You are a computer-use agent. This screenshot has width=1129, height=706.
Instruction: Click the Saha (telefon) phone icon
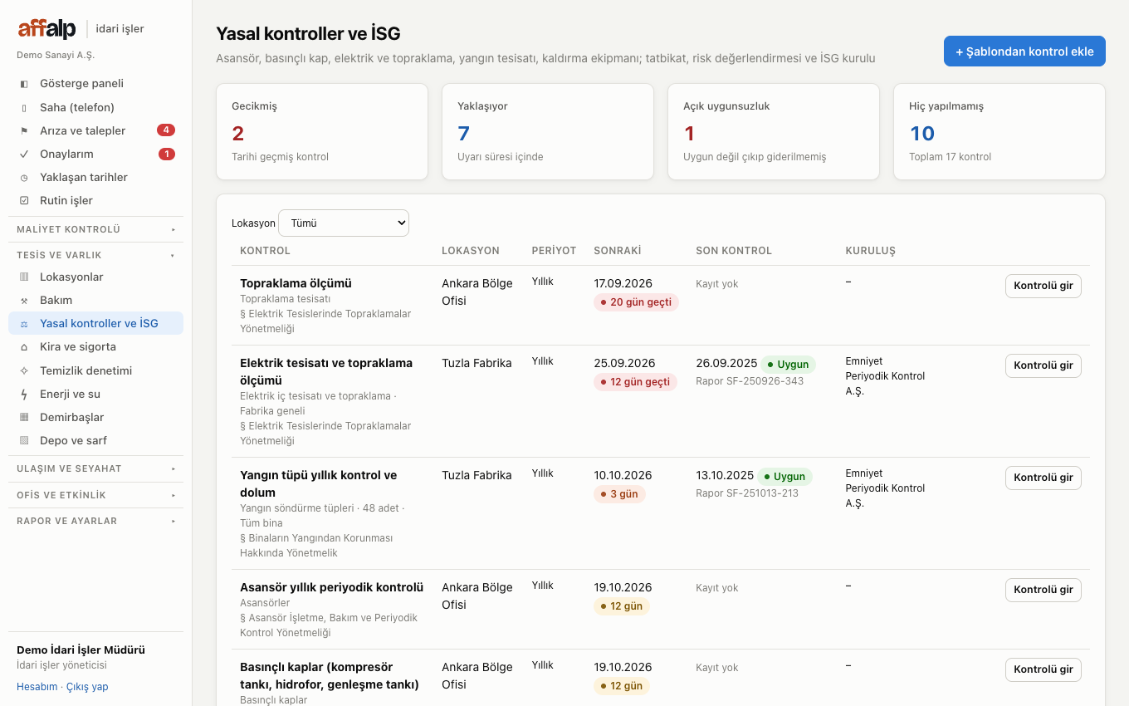(24, 107)
